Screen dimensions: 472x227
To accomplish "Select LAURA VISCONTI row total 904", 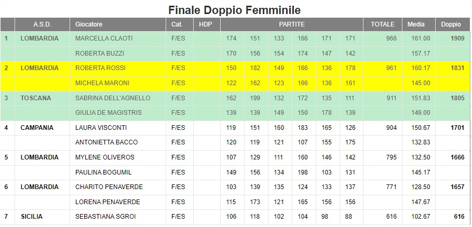I will (392, 128).
